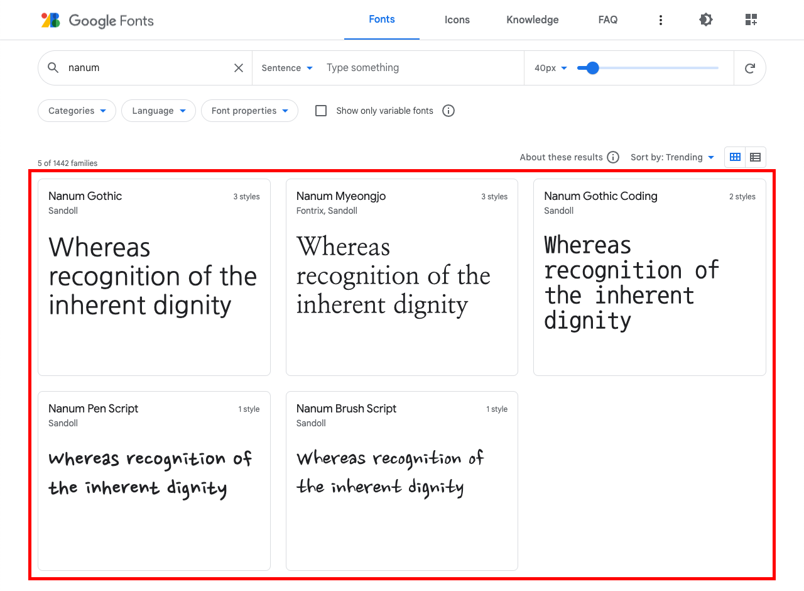Open the Knowledge tab

pos(533,20)
